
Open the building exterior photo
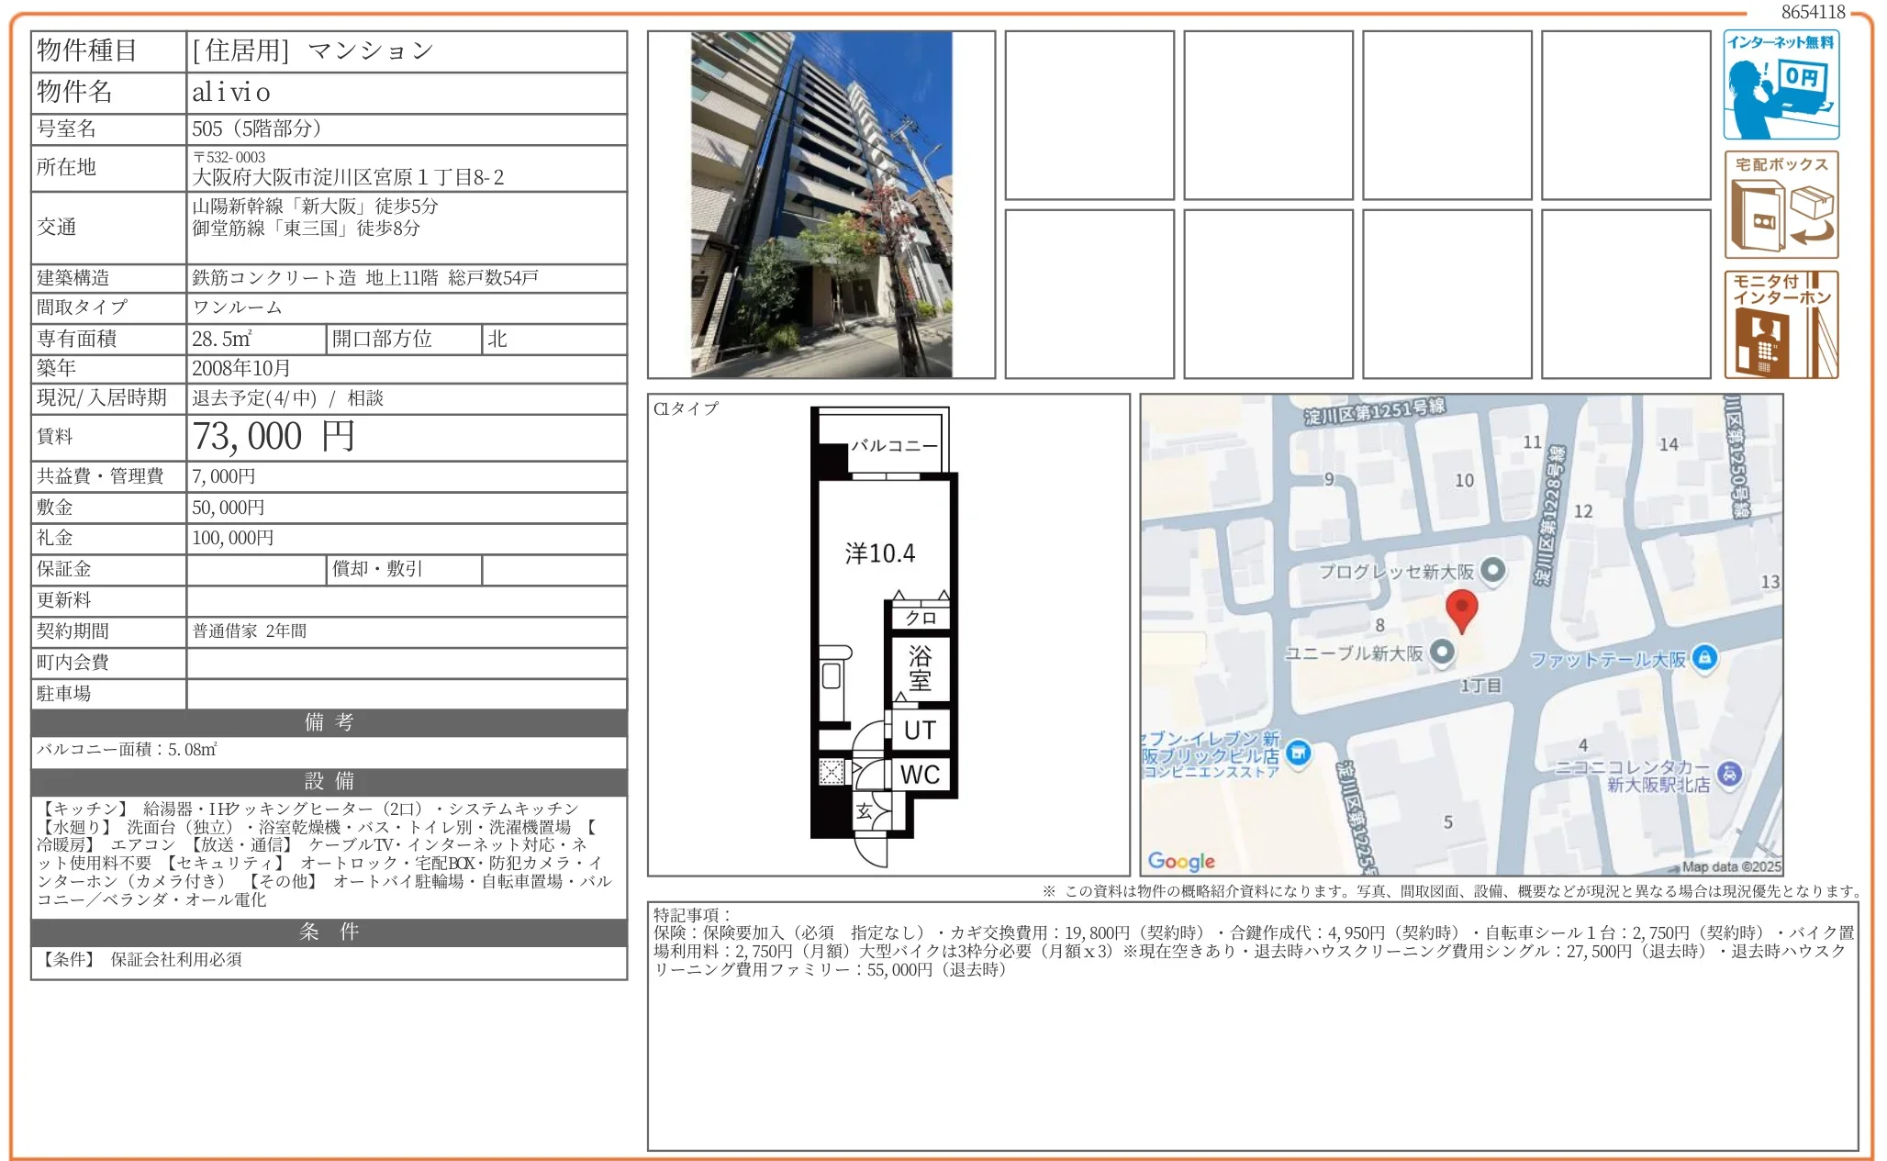(821, 205)
